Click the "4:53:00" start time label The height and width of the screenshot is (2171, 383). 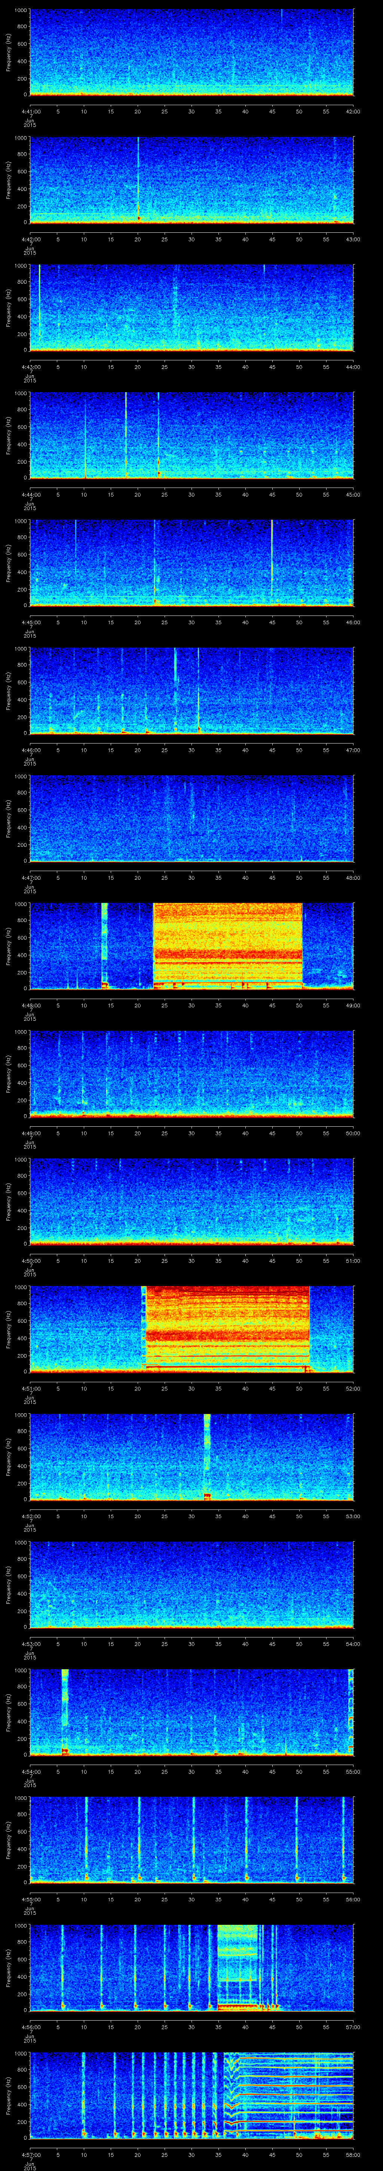click(x=30, y=1643)
